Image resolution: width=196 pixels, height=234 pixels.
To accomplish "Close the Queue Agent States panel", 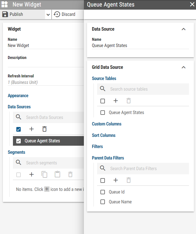I will click(192, 5).
